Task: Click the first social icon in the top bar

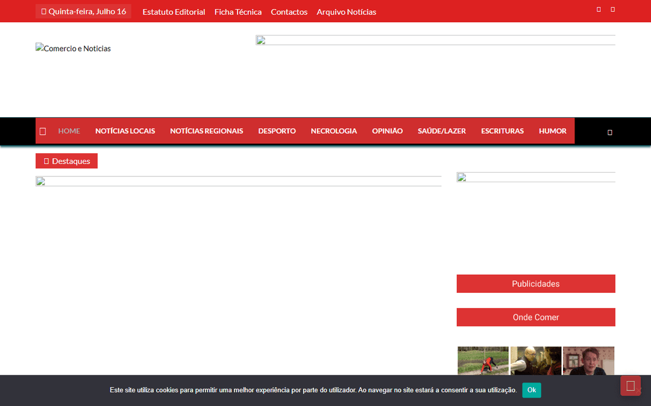Action: (x=599, y=10)
